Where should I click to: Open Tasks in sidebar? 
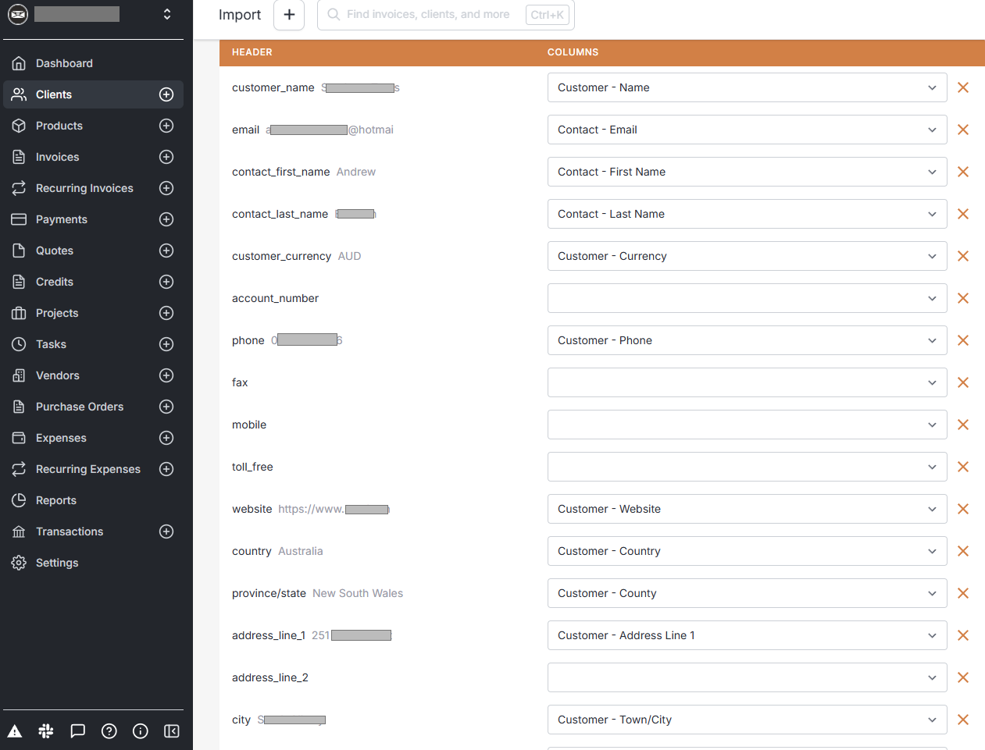[x=51, y=344]
